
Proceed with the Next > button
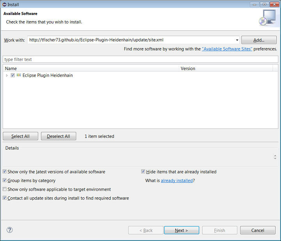coord(181,230)
